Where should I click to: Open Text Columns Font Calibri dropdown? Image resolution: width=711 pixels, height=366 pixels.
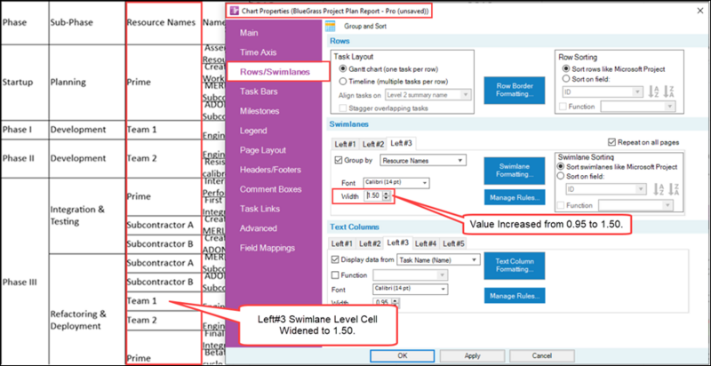point(411,289)
